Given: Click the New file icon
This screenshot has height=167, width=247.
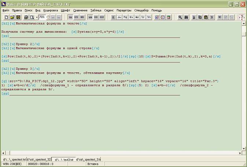Looking at the screenshot, I should point(7,17).
